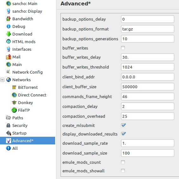The width and height of the screenshot is (179, 179).
Task: Uncheck the create_mlsubmit checkbox
Action: 123,125
